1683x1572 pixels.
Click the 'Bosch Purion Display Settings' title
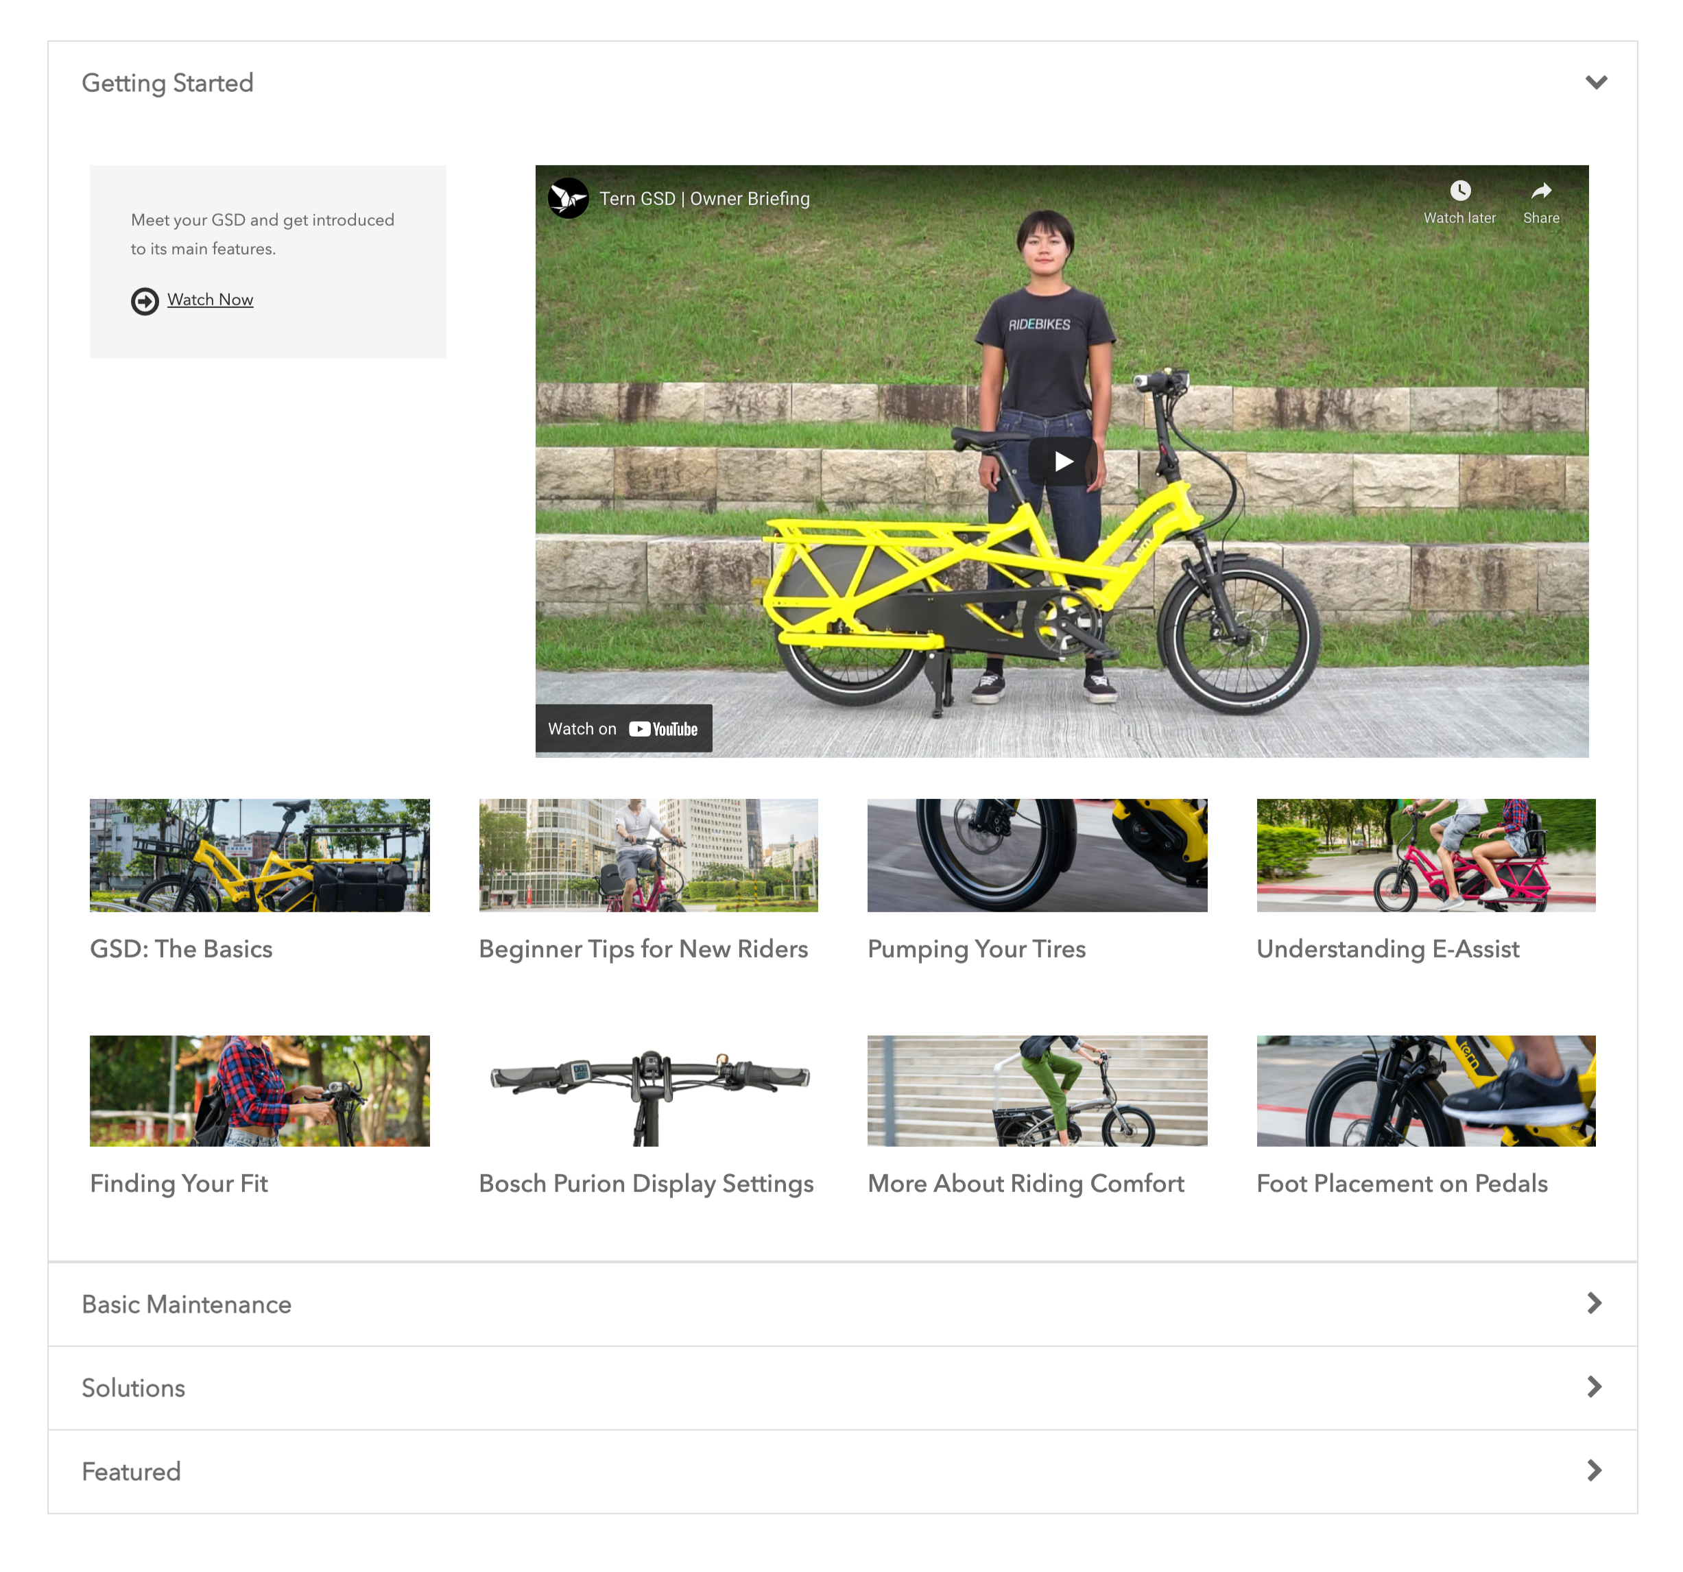tap(646, 1183)
